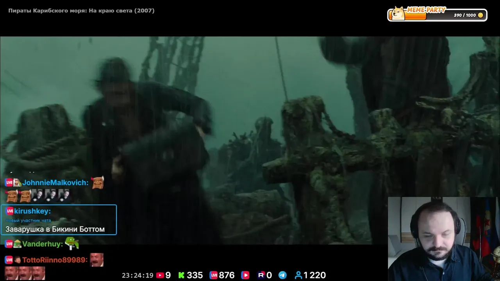This screenshot has height=281, width=500.
Task: Click the total viewer count 1 220
Action: tap(315, 275)
